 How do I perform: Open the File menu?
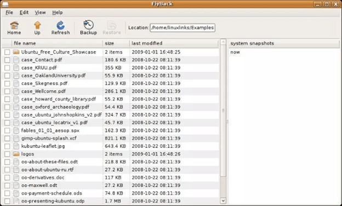click(9, 13)
